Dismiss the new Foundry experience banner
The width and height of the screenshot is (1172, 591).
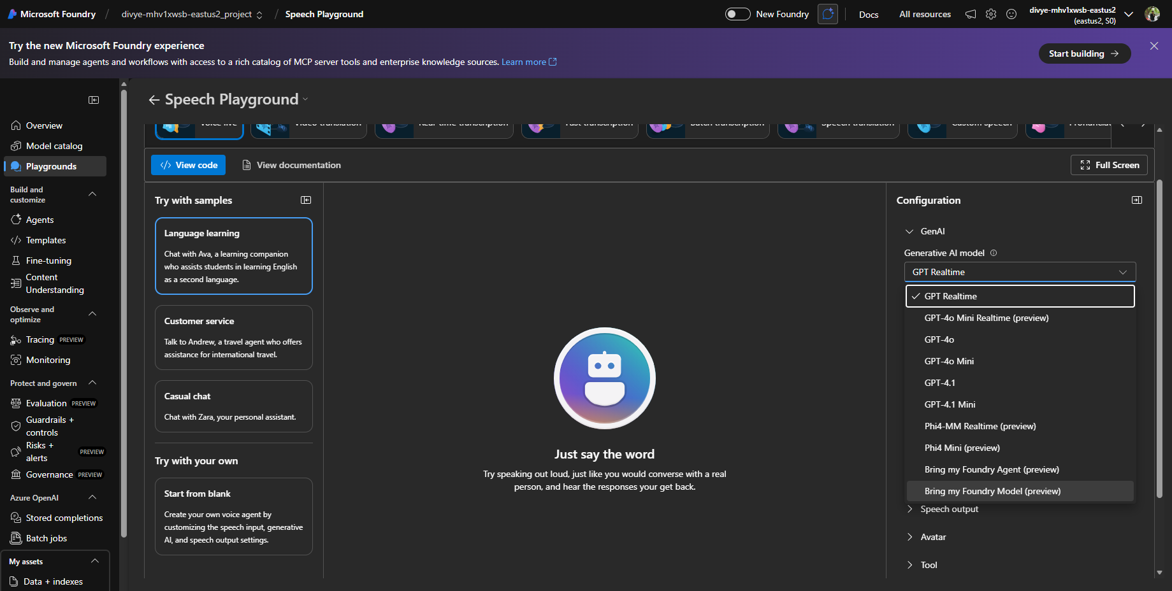(1154, 46)
